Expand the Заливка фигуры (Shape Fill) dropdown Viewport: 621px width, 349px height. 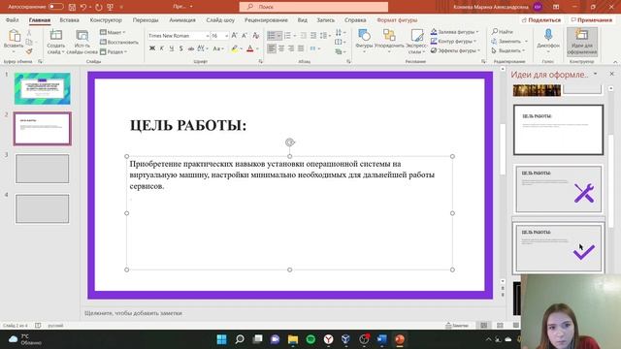click(455, 32)
